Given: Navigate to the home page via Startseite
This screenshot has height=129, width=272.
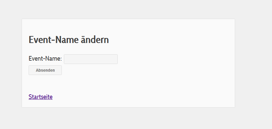Looking at the screenshot, I should (x=41, y=97).
